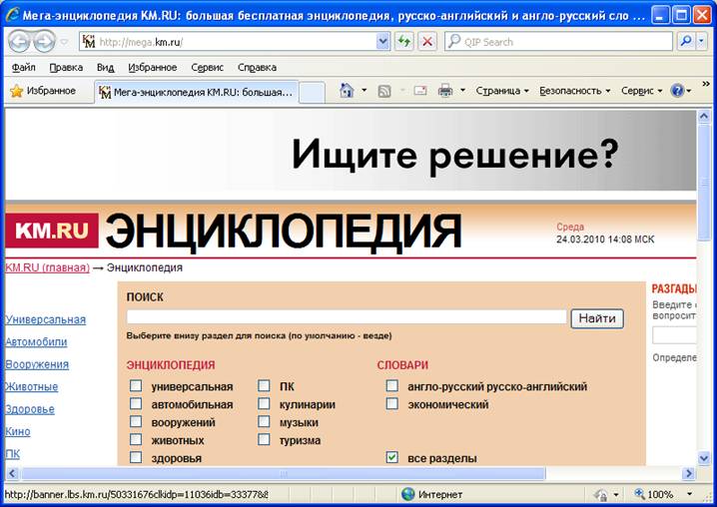Click the blue Help question mark icon

(x=677, y=91)
